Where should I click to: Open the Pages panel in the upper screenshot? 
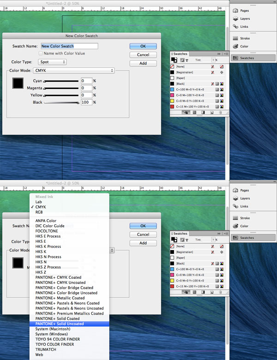[244, 10]
